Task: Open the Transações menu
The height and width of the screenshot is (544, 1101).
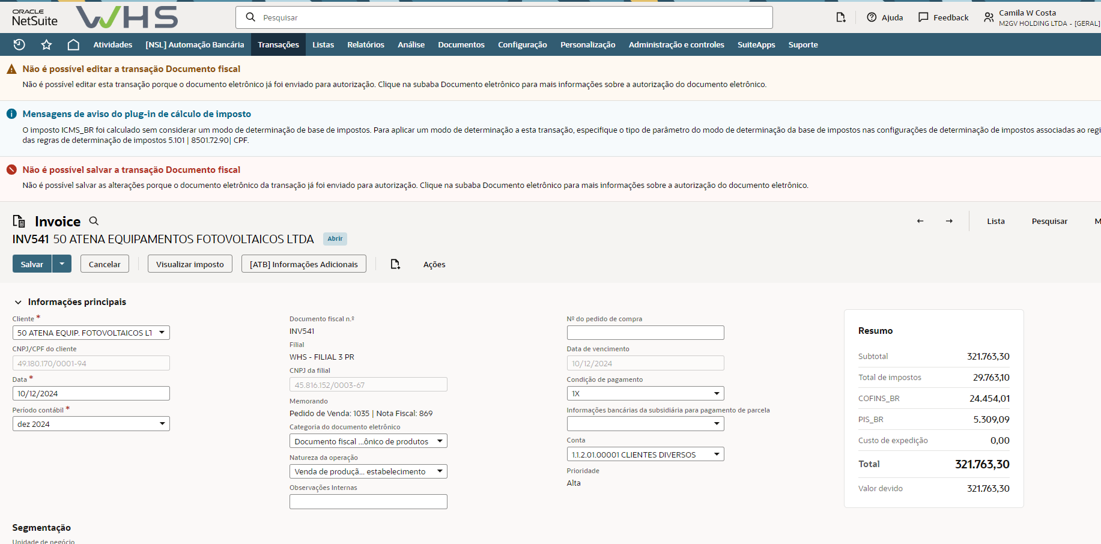Action: [278, 44]
